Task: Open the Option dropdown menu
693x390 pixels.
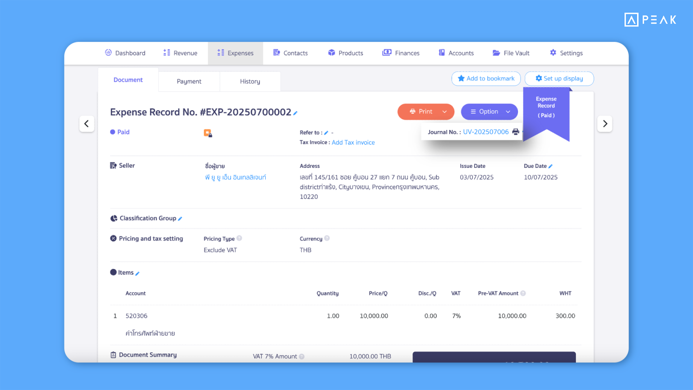Action: click(489, 112)
